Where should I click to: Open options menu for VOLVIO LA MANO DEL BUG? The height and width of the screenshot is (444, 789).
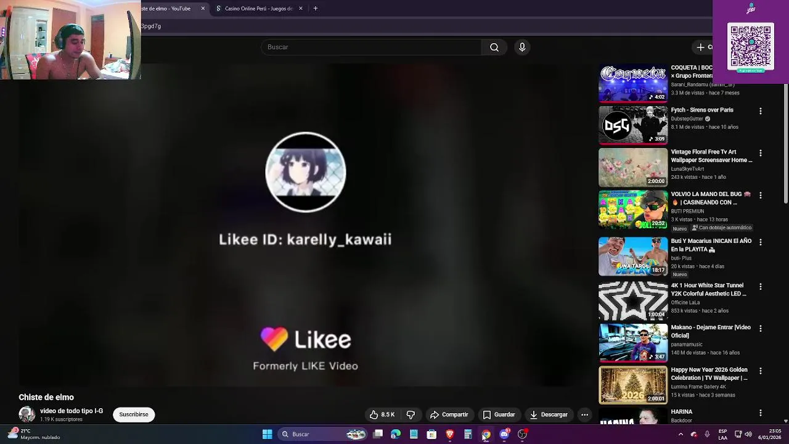pos(760,195)
